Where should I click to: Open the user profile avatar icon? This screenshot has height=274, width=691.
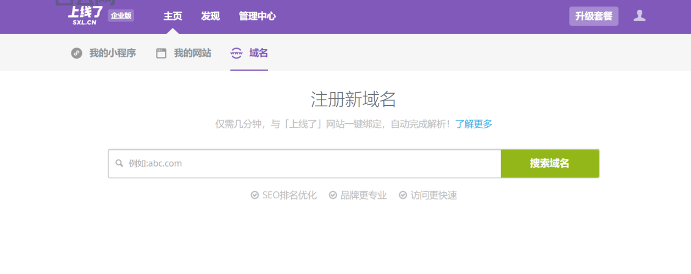coord(639,16)
